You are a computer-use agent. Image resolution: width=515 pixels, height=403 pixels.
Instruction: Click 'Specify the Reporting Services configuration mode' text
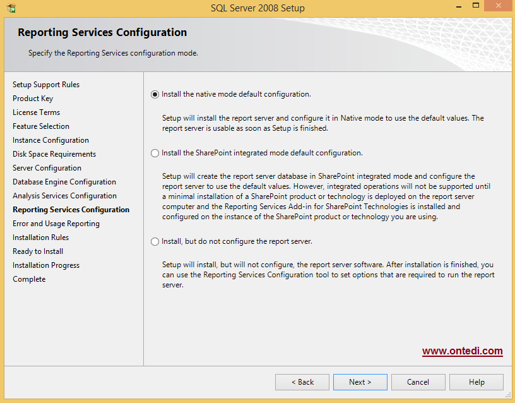[113, 53]
